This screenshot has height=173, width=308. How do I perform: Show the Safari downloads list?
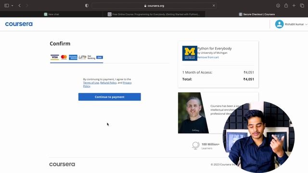278,6
